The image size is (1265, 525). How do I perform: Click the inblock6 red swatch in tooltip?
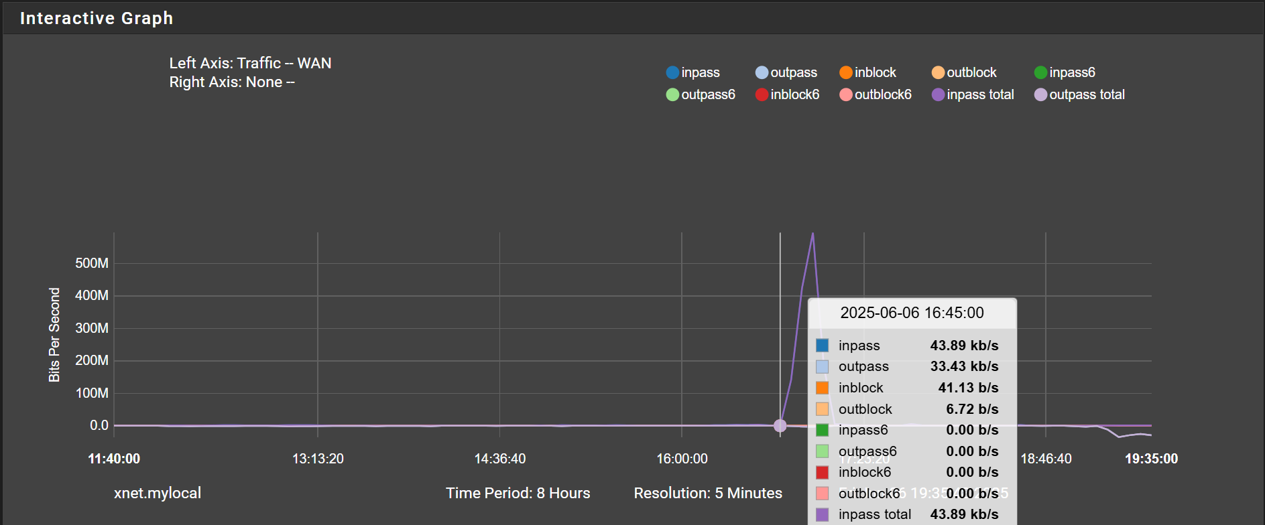822,472
